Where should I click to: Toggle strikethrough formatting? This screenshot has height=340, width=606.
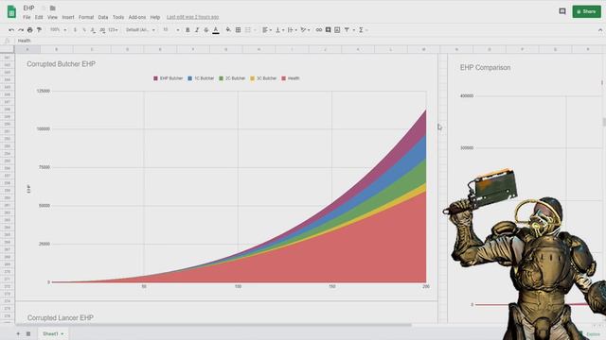[x=206, y=29]
